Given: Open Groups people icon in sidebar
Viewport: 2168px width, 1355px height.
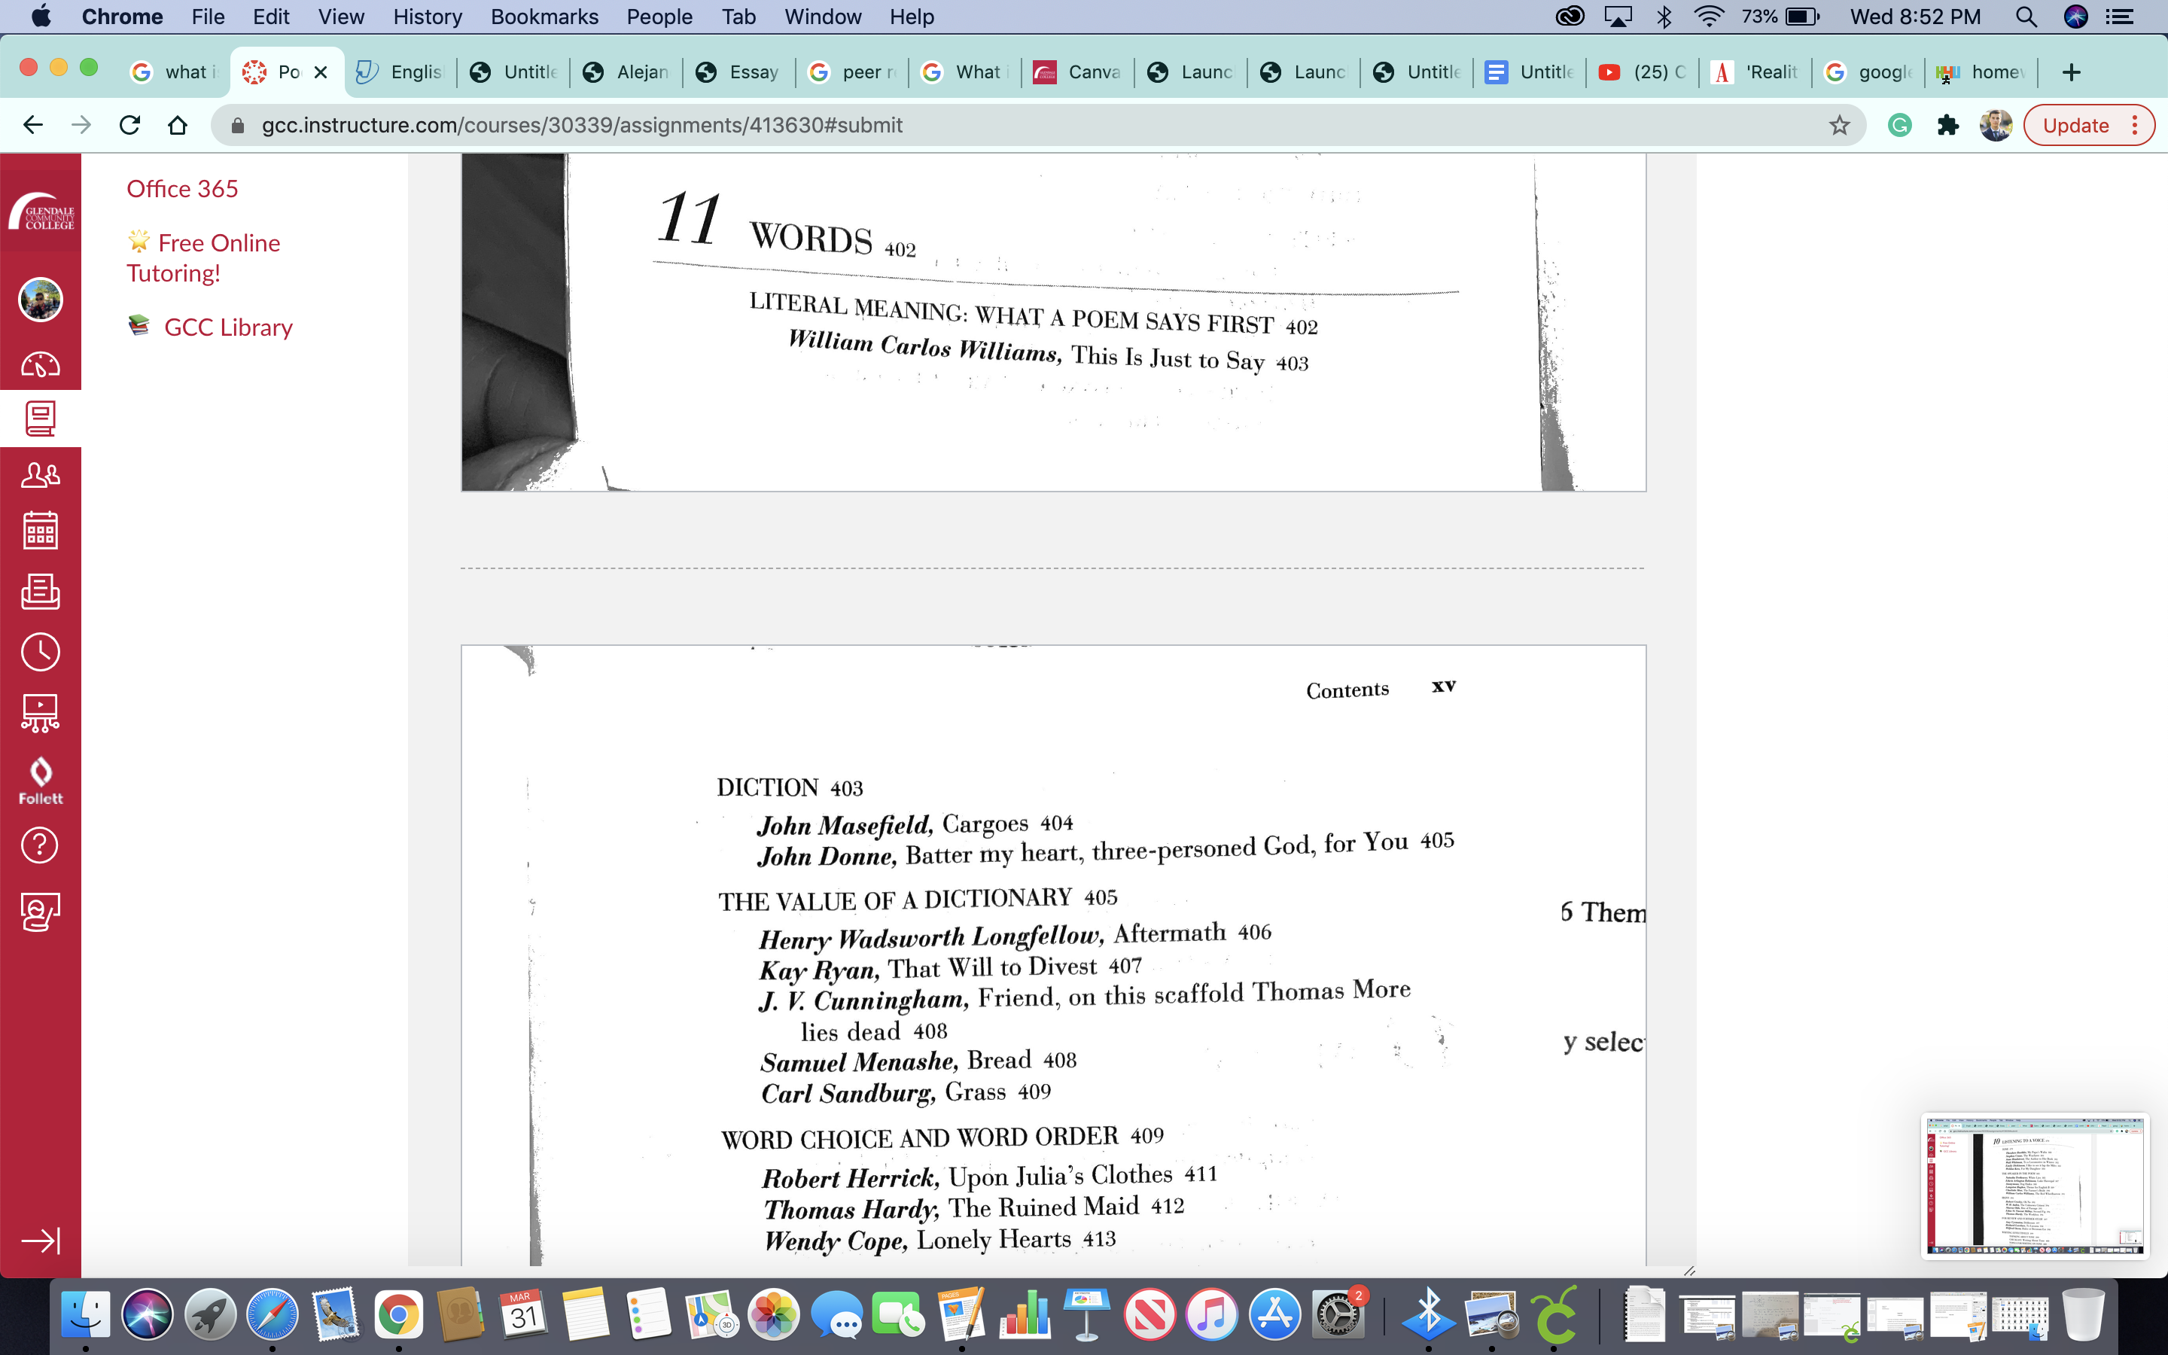Looking at the screenshot, I should pos(41,475).
